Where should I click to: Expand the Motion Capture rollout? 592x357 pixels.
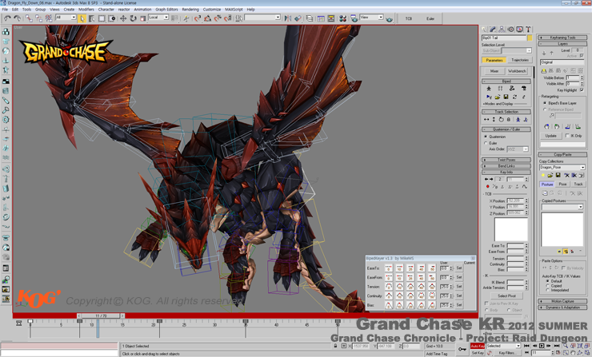point(562,301)
